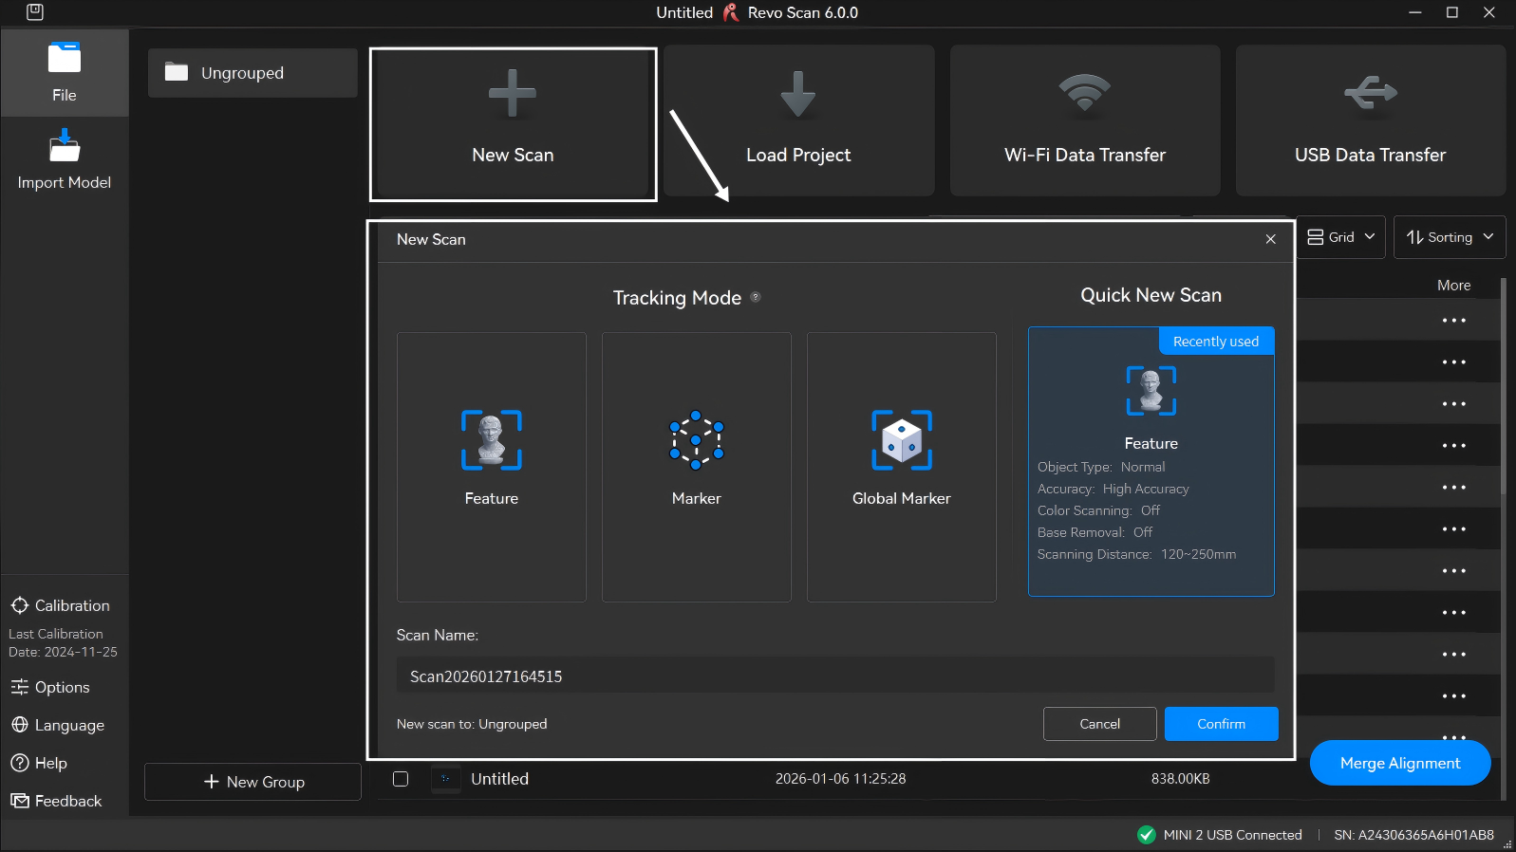Select the Ungrouped folder

point(253,73)
